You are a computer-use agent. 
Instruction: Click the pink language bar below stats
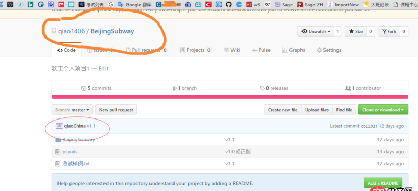pyautogui.click(x=230, y=97)
